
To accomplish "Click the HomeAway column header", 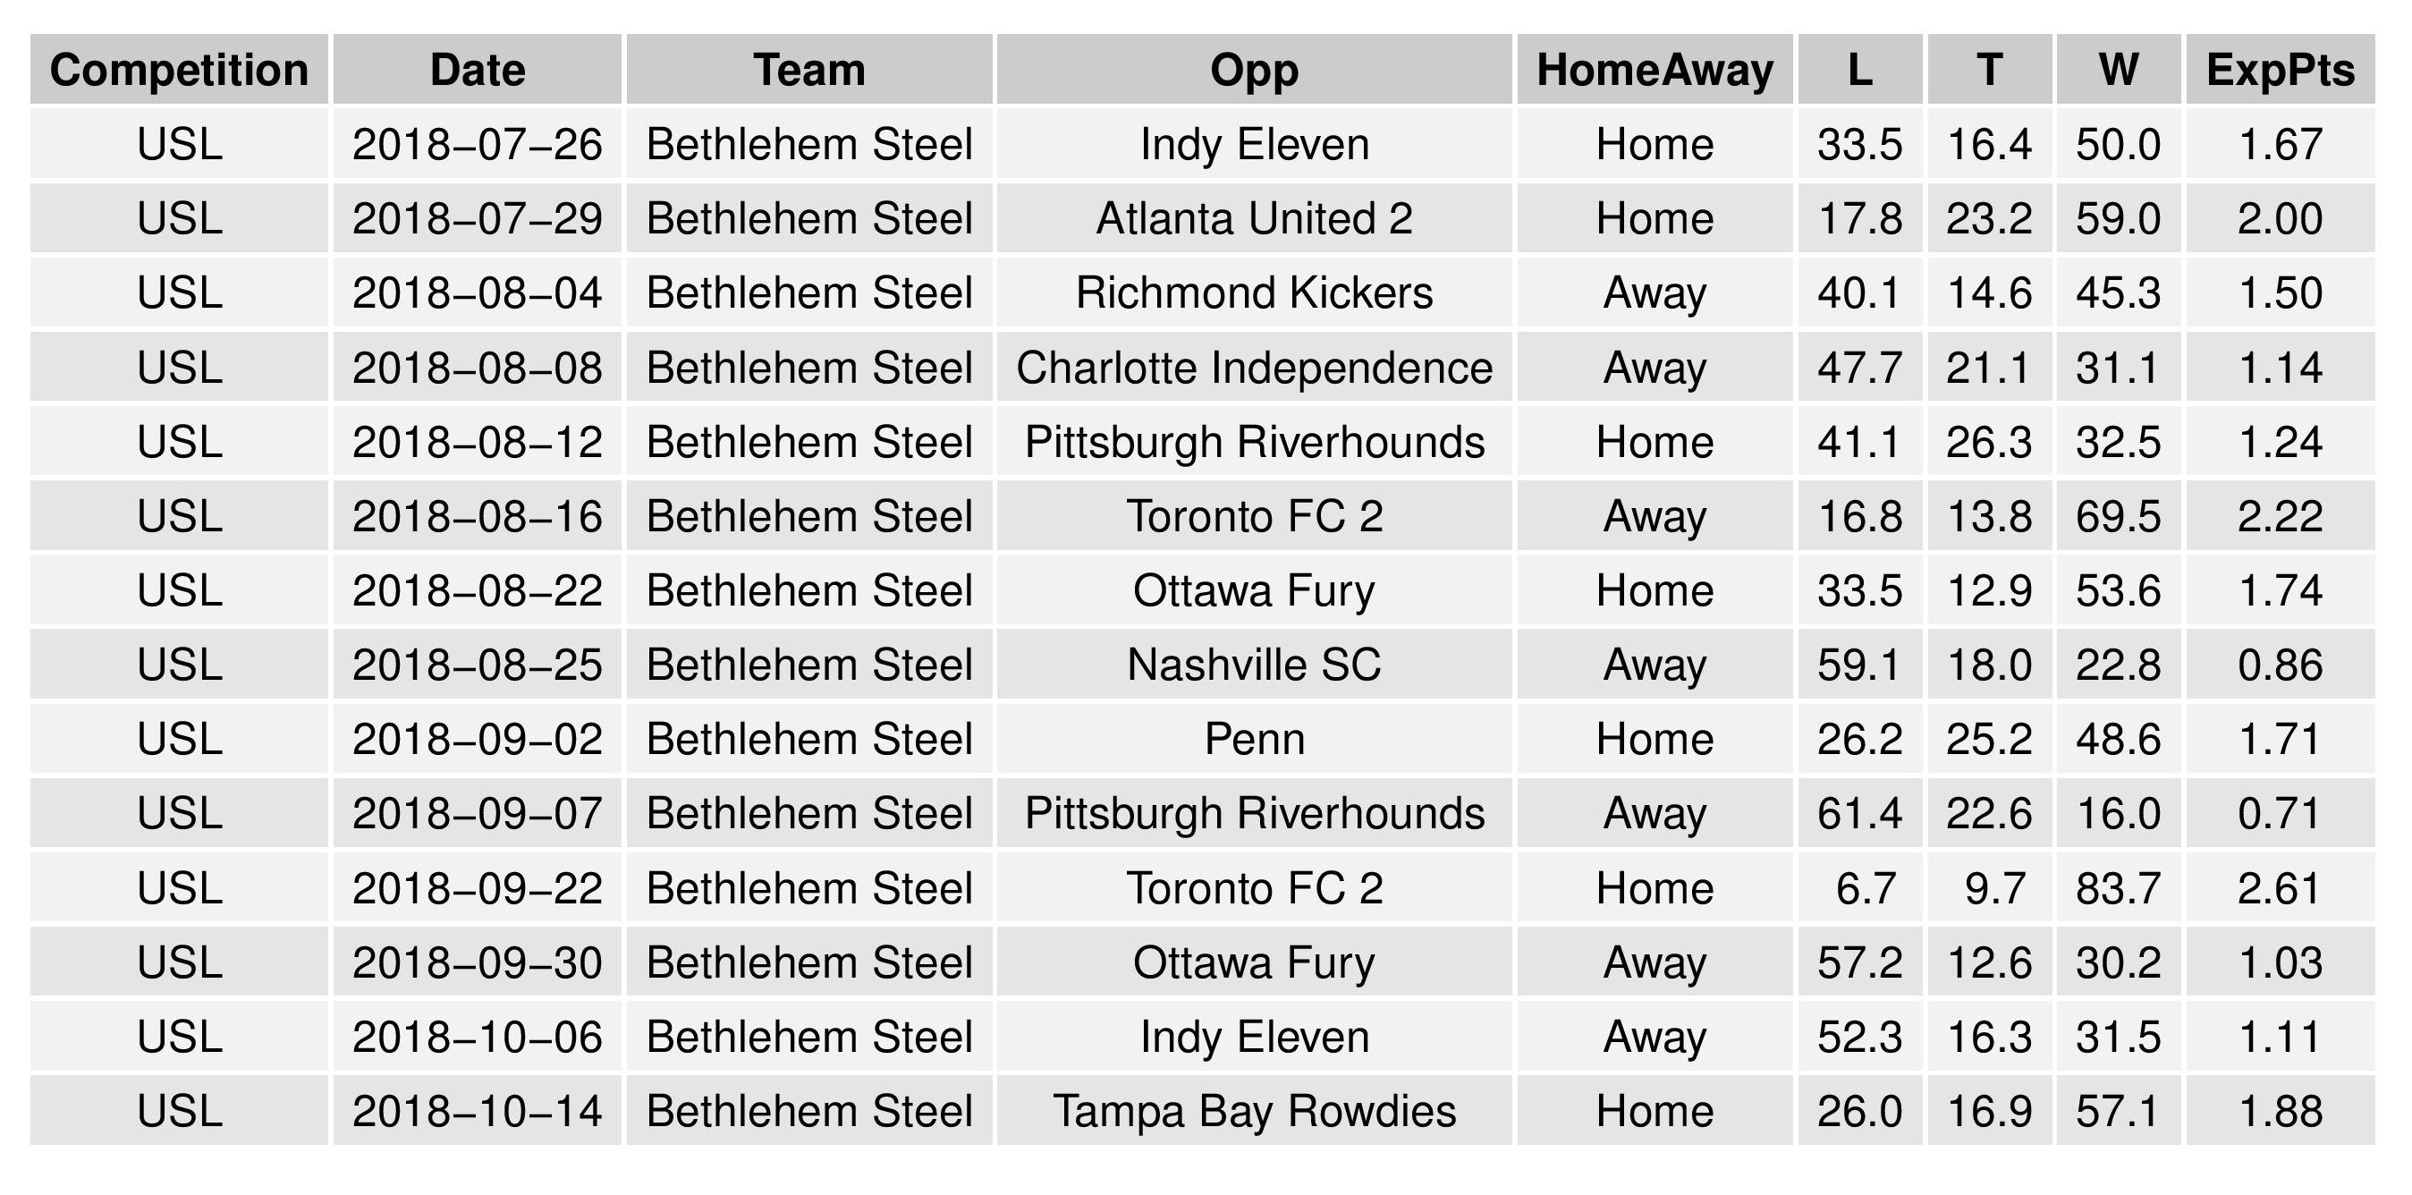I will 1655,71.
